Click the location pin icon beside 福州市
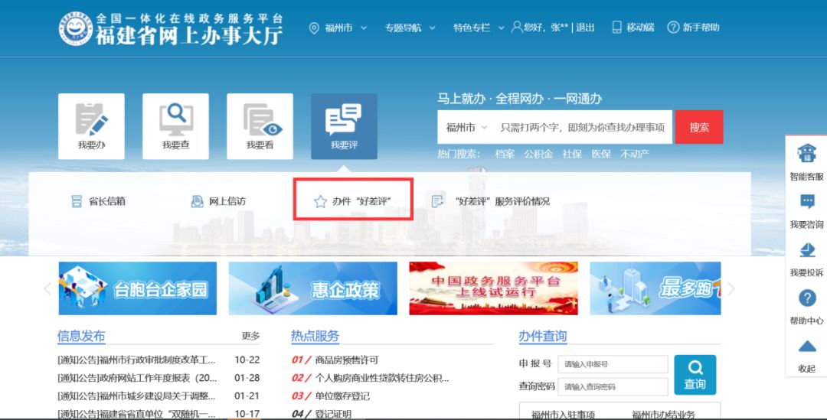Viewport: 827px width, 420px height. [x=314, y=28]
